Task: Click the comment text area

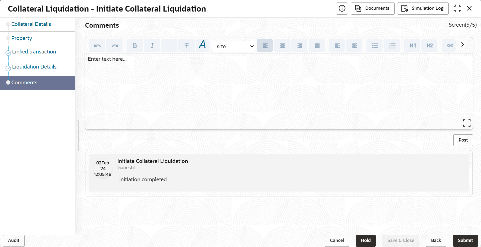Action: click(x=279, y=91)
